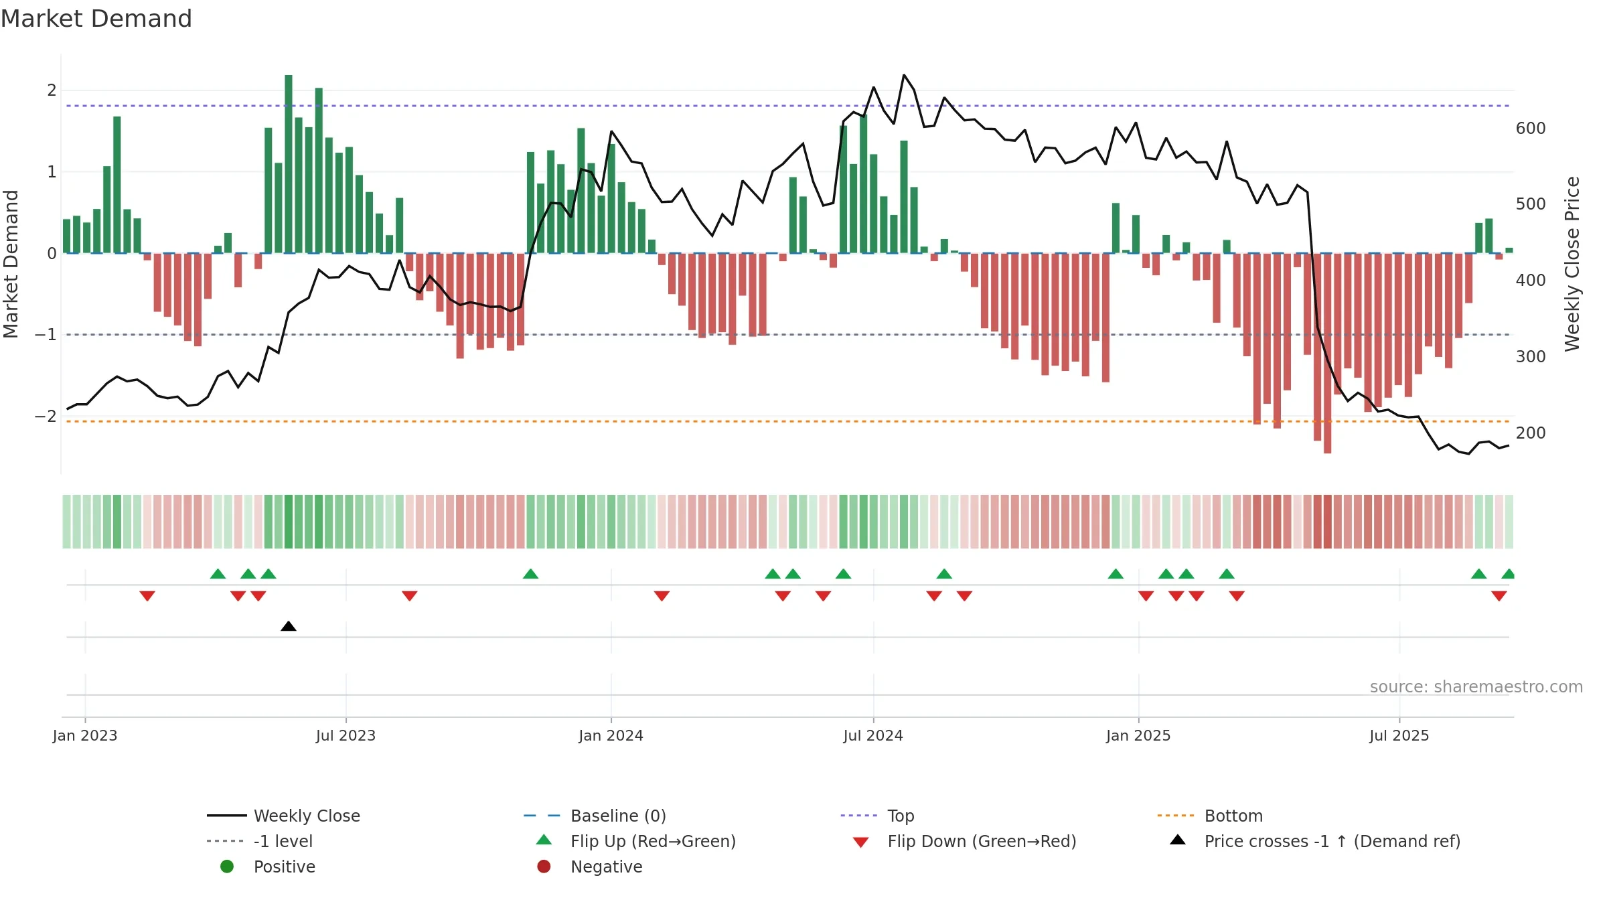Click the black price-cross triangle marker
The height and width of the screenshot is (904, 1607).
[289, 626]
